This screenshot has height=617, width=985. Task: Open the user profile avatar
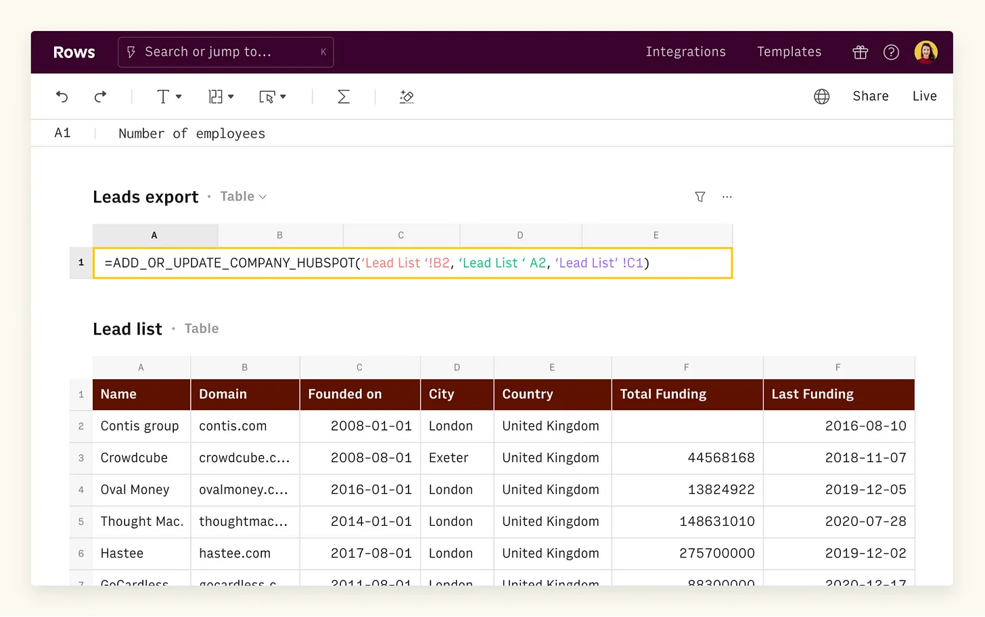(925, 52)
